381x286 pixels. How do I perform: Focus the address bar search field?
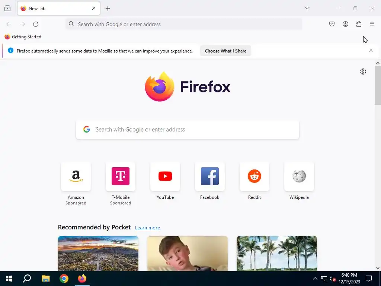[184, 24]
